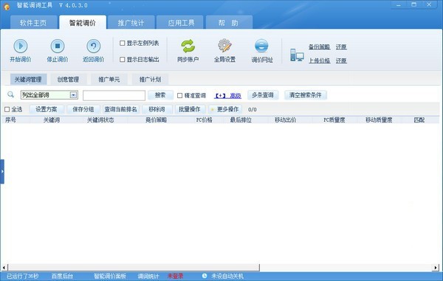Open 全局设置 gear icon
The width and height of the screenshot is (443, 281).
pyautogui.click(x=224, y=46)
